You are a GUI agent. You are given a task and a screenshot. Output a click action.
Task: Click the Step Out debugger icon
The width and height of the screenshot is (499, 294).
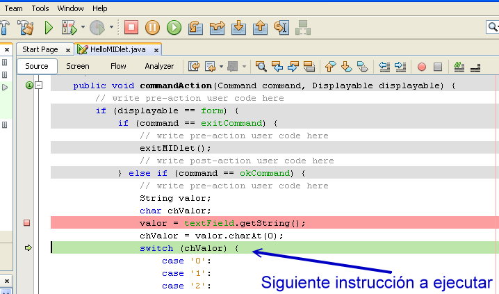pos(261,28)
